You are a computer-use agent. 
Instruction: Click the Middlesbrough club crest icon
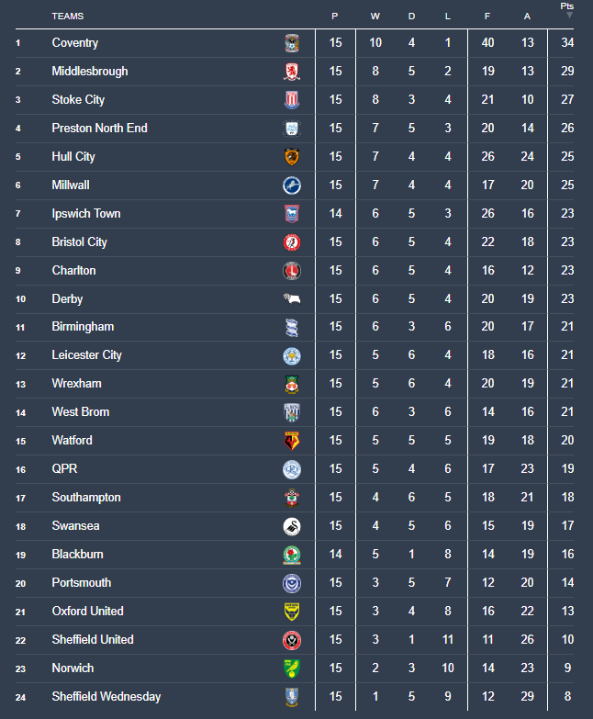(x=292, y=72)
